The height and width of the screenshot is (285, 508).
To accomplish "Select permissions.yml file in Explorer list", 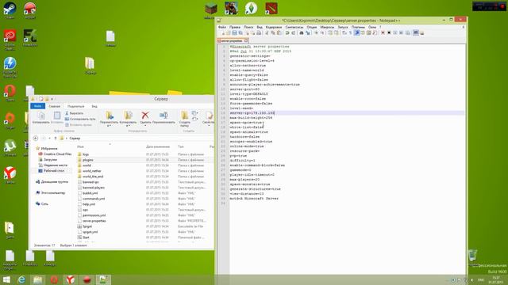I will click(x=94, y=215).
